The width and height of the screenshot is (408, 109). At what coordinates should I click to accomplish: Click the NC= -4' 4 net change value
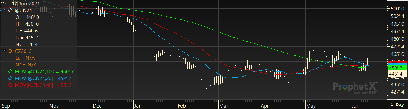[x=27, y=44]
